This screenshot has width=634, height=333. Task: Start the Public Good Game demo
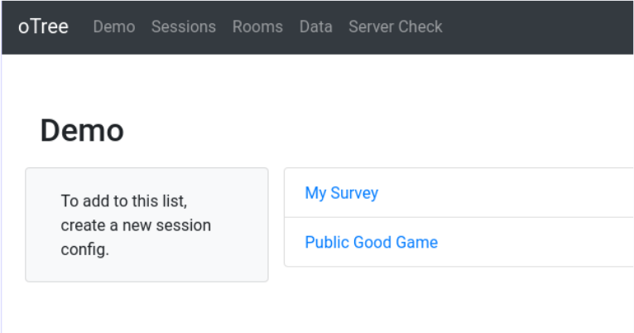371,243
